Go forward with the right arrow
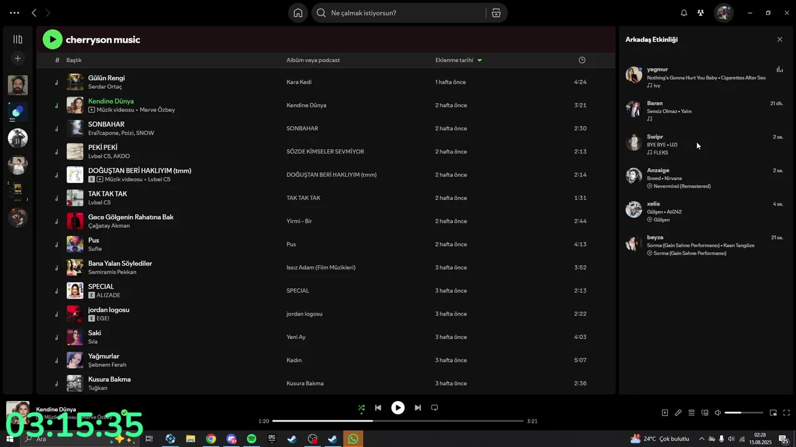This screenshot has width=796, height=447. (x=48, y=13)
